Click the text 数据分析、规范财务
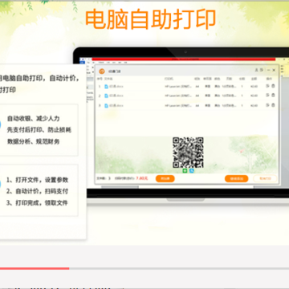289x289 pixels. click(34, 141)
